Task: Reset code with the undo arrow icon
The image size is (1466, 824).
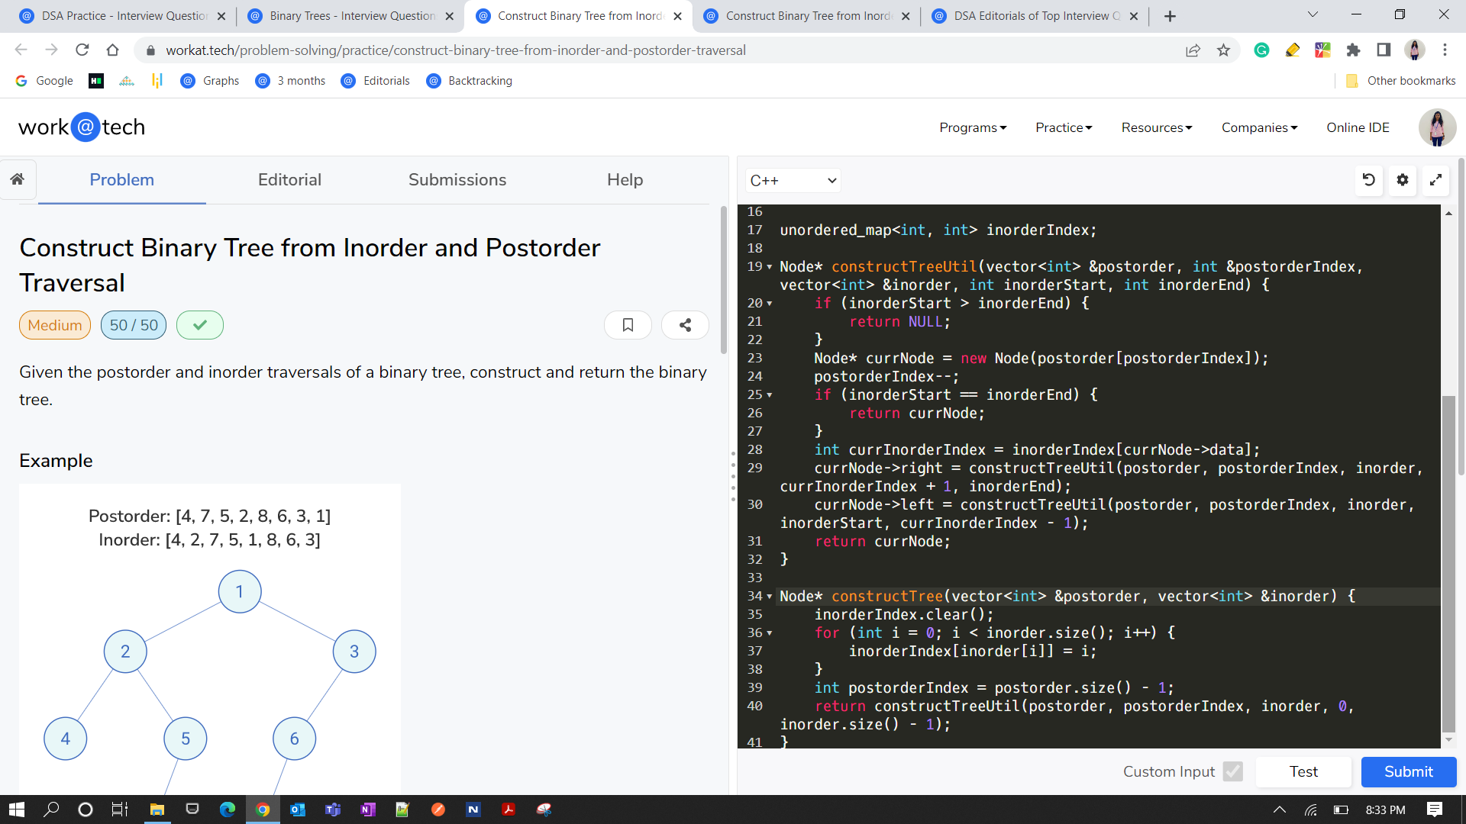Action: point(1369,180)
